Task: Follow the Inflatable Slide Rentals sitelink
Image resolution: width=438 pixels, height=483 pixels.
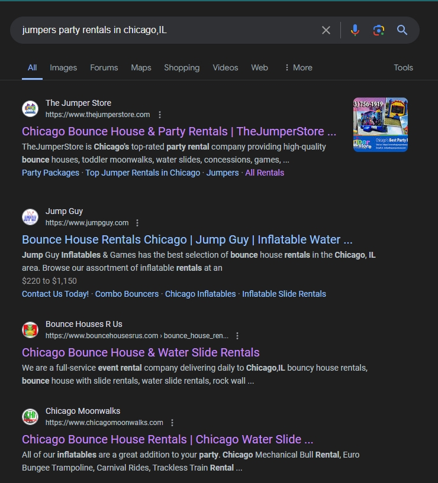Action: click(x=284, y=294)
